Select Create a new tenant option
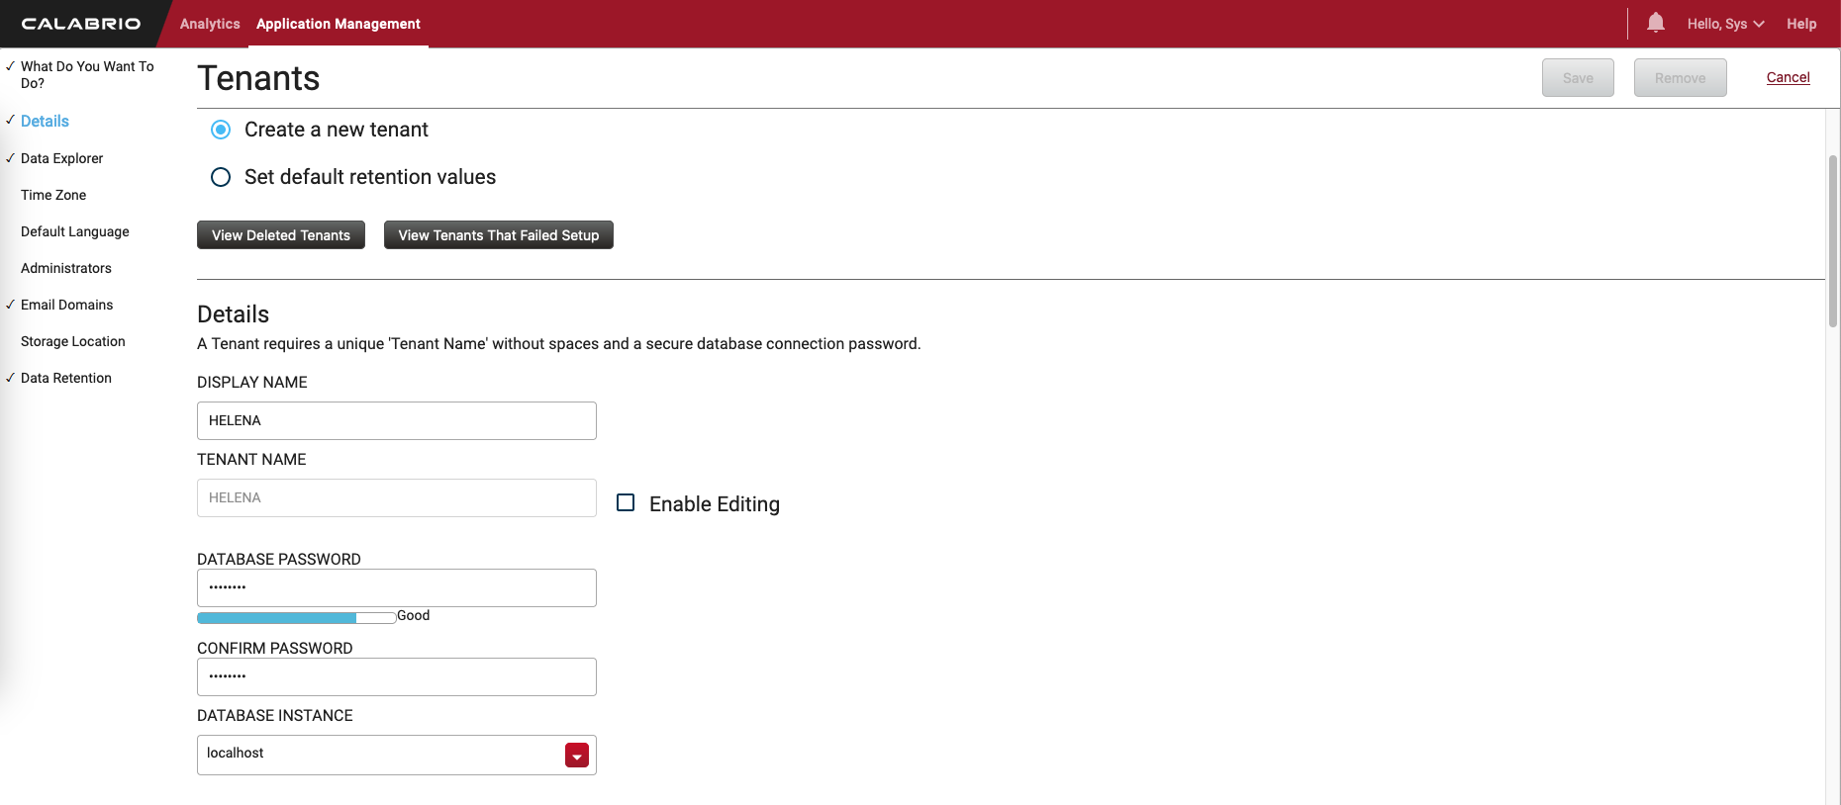The image size is (1841, 805). [221, 130]
